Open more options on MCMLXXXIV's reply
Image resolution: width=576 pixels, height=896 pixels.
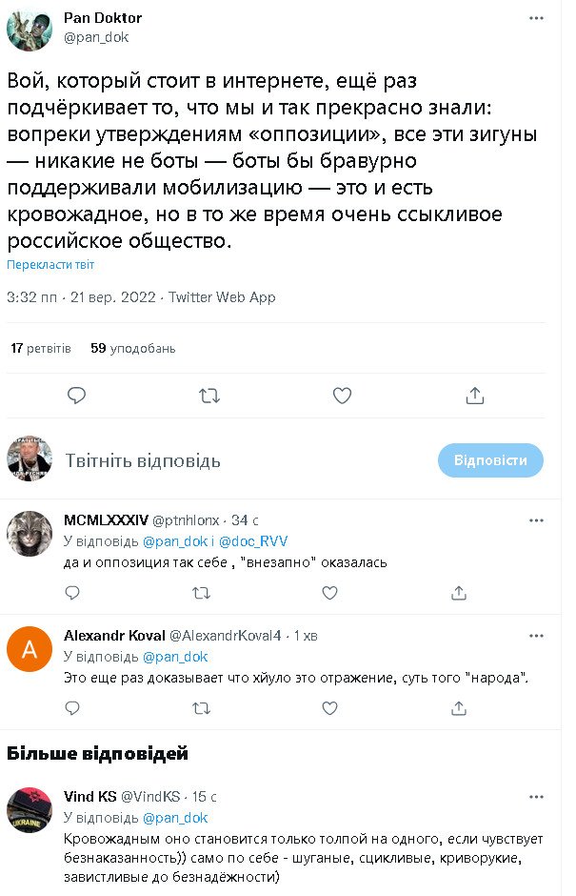click(x=537, y=520)
